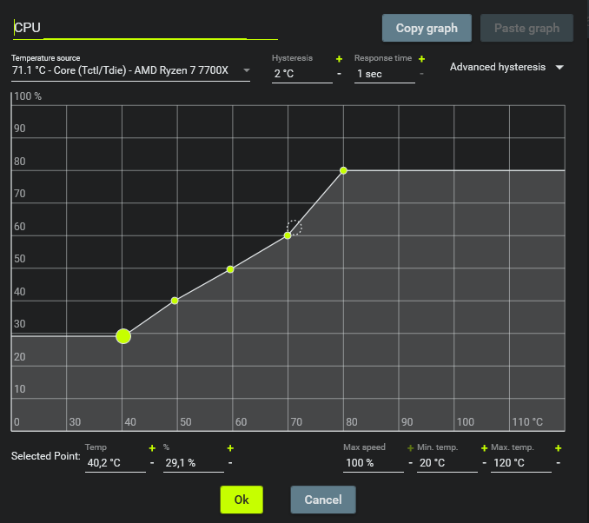
Task: Edit the CPU curve name field
Action: click(145, 28)
